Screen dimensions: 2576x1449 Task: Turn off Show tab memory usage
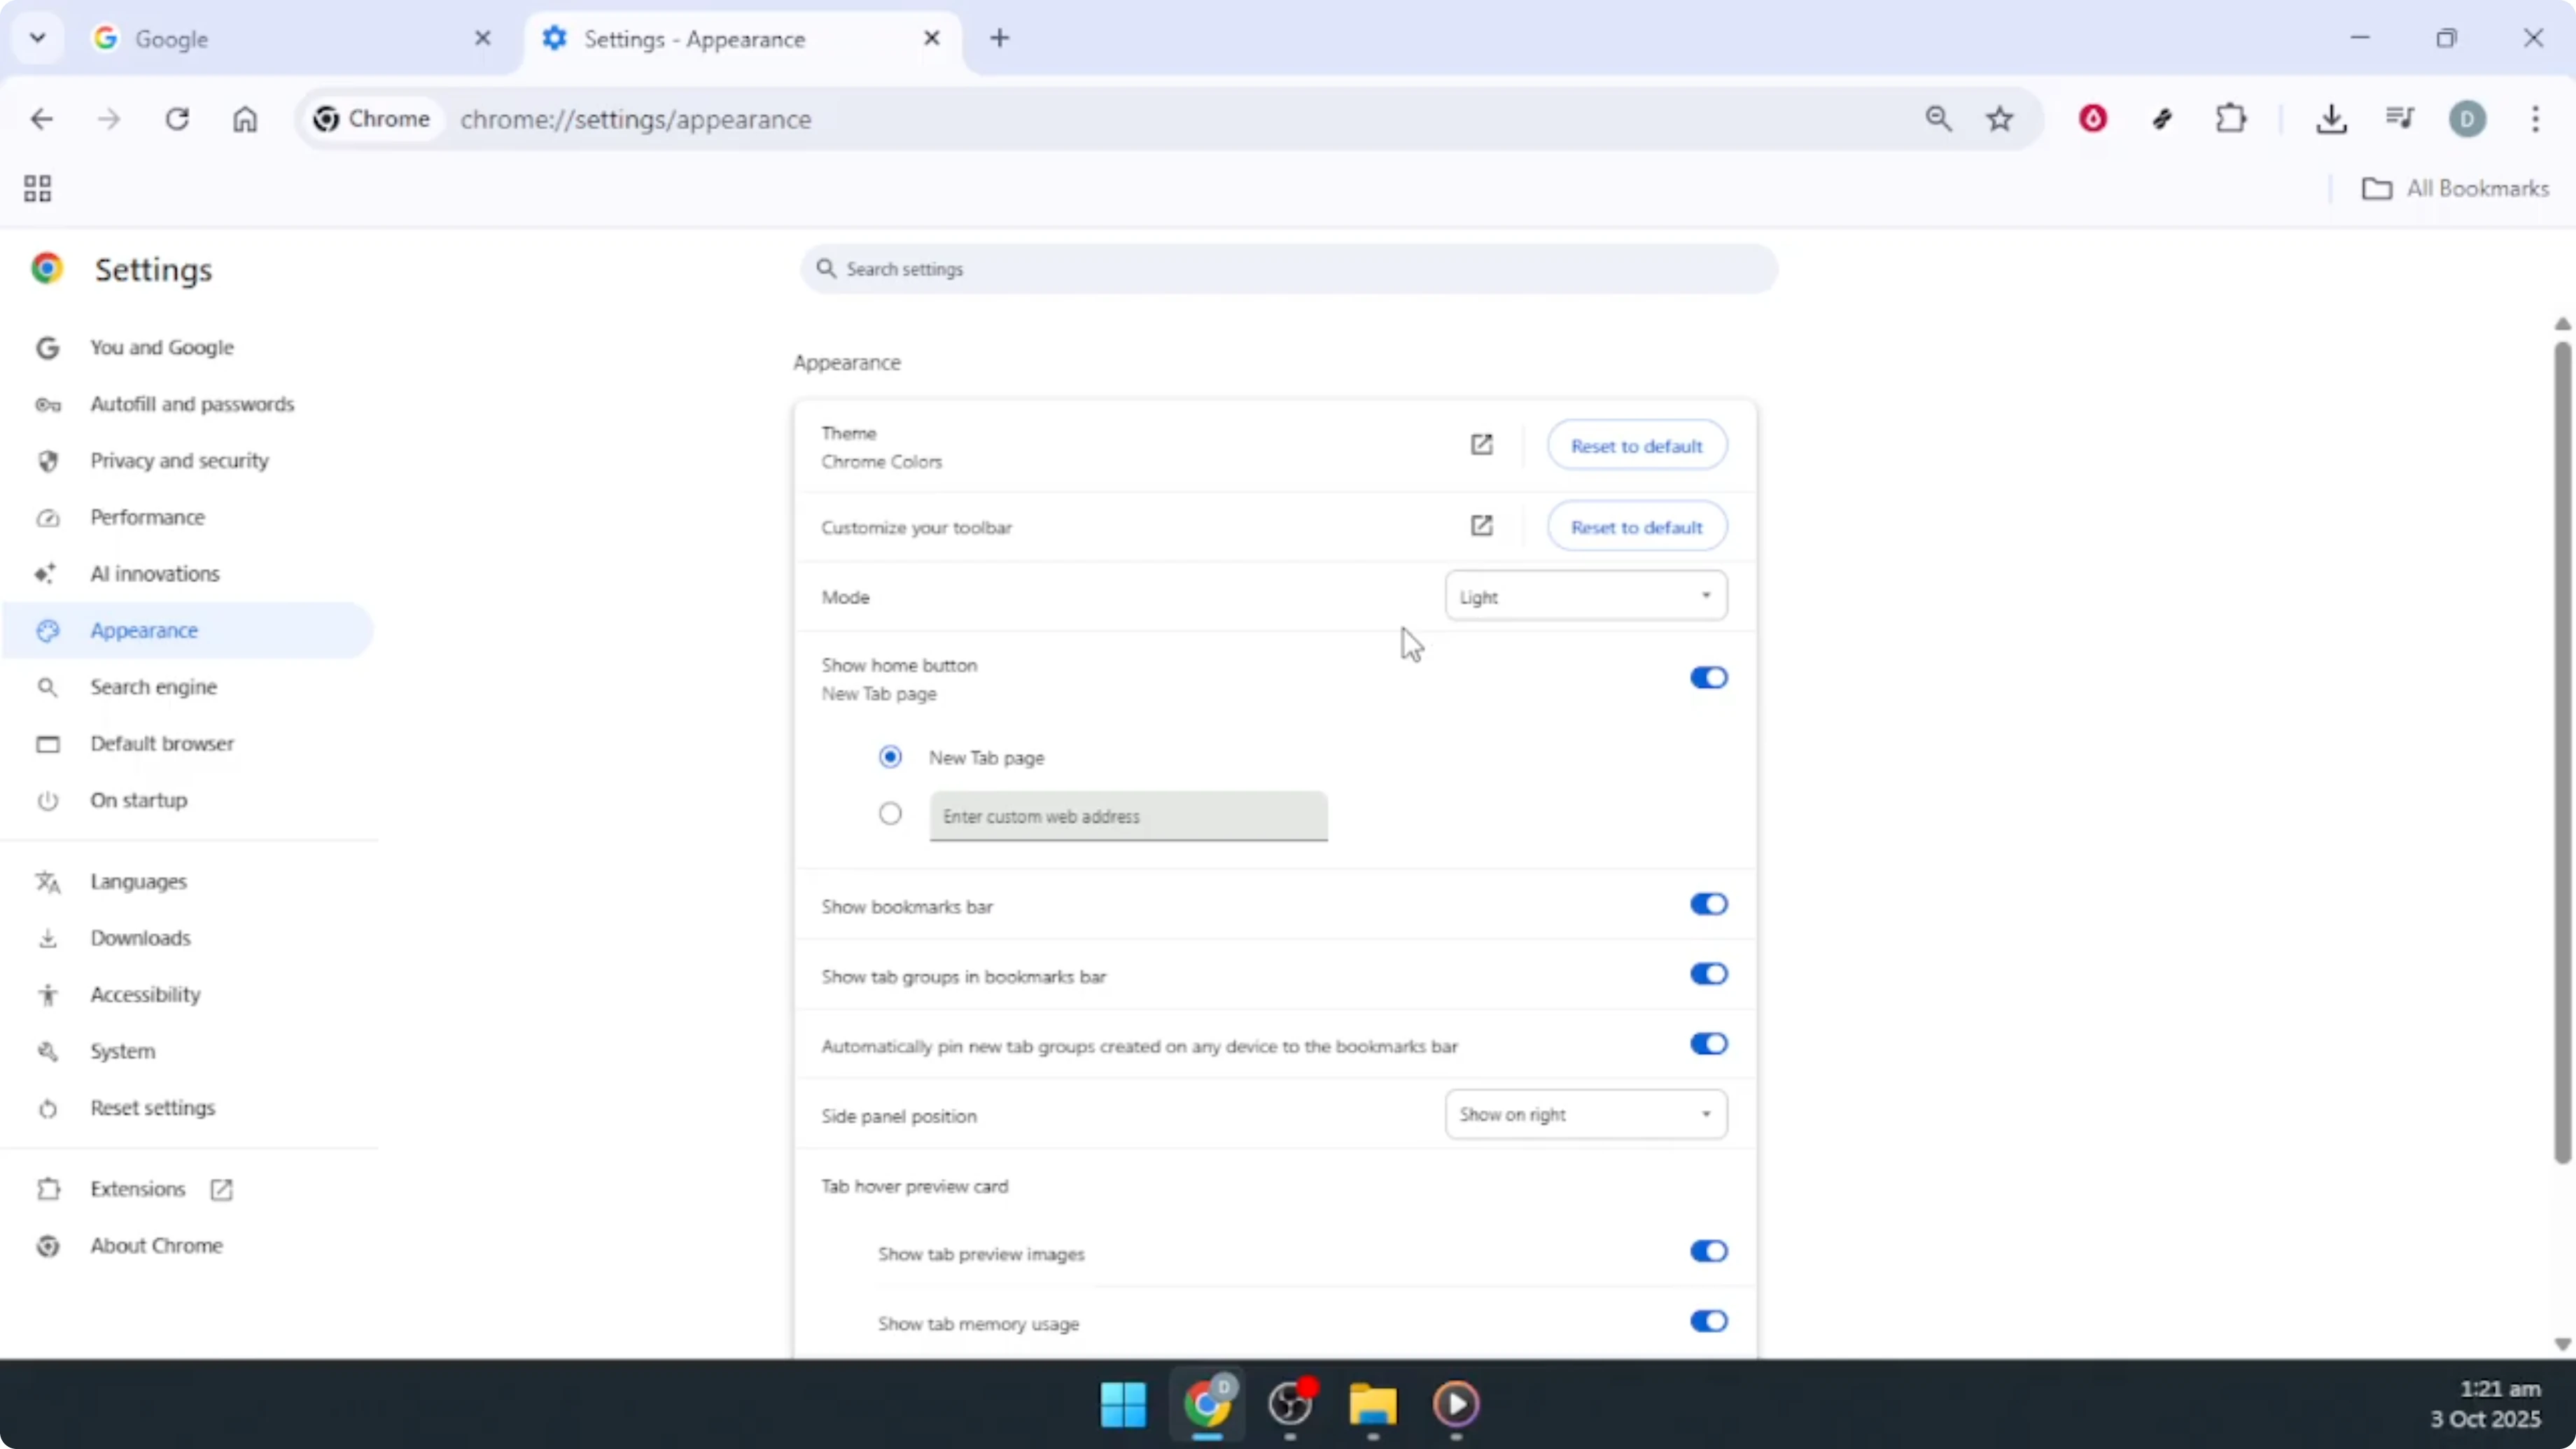coord(1708,1321)
